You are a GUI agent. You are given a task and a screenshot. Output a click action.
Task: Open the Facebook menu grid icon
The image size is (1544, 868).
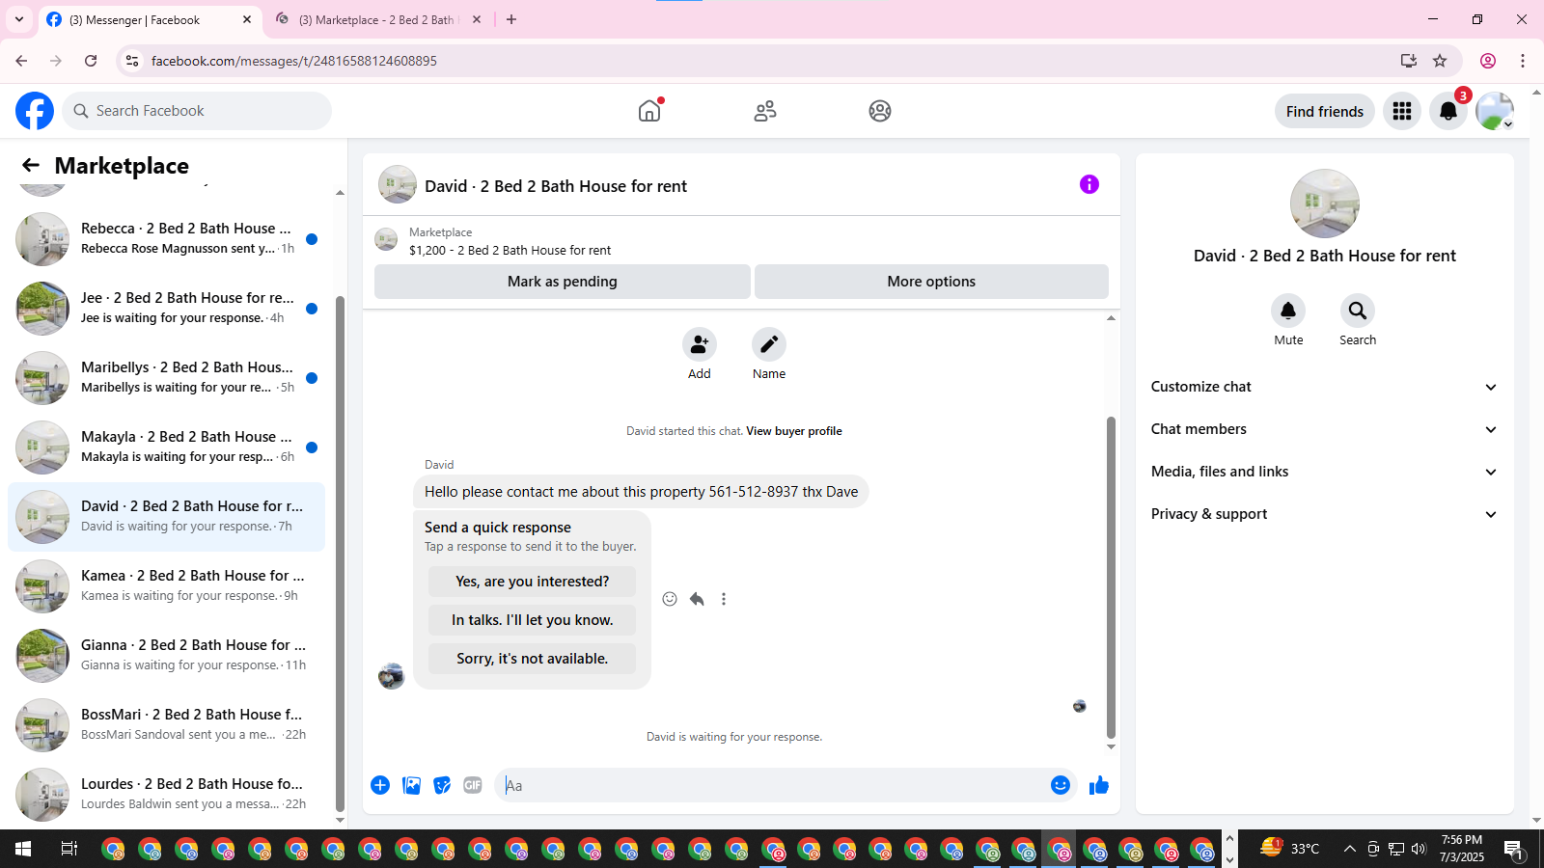tap(1402, 111)
